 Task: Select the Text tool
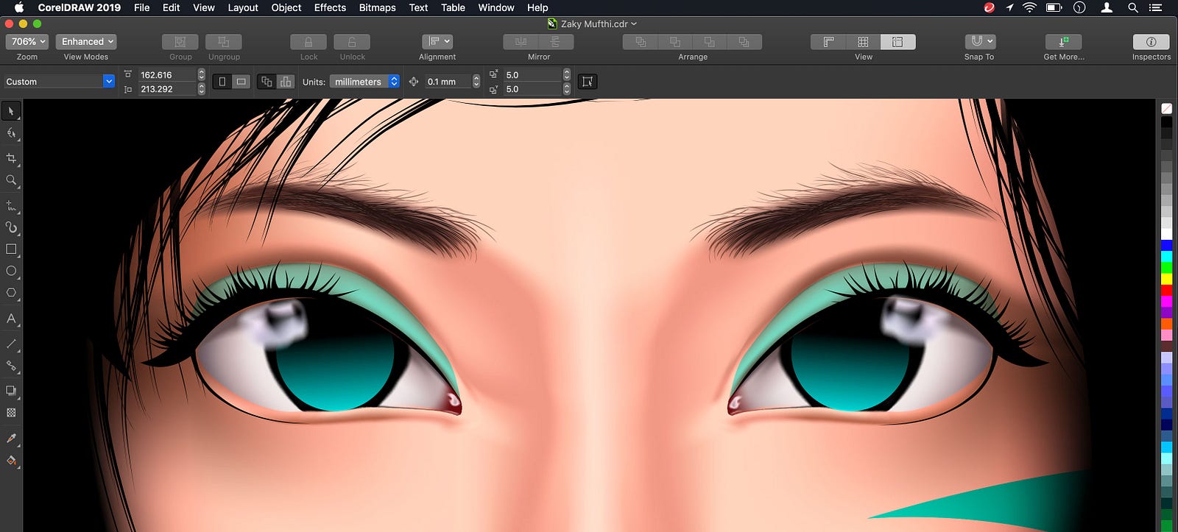point(11,319)
